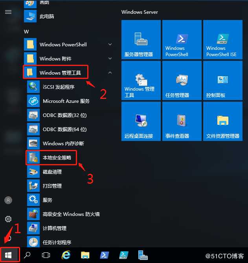Click the 任务计划程序 label text
The width and height of the screenshot is (248, 263).
click(57, 242)
